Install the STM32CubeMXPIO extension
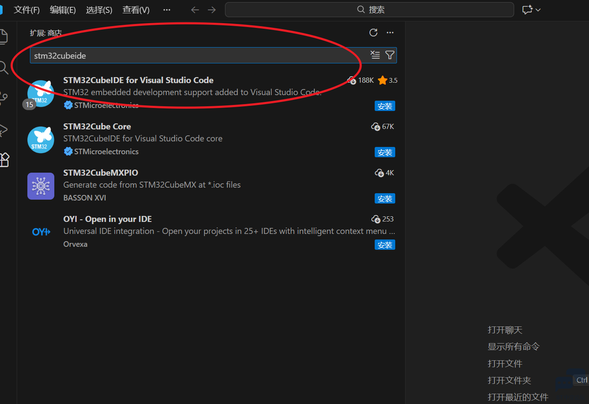Screen dimensions: 589x404 click(x=385, y=199)
